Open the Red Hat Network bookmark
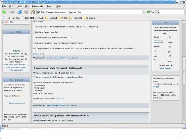 click(33, 18)
